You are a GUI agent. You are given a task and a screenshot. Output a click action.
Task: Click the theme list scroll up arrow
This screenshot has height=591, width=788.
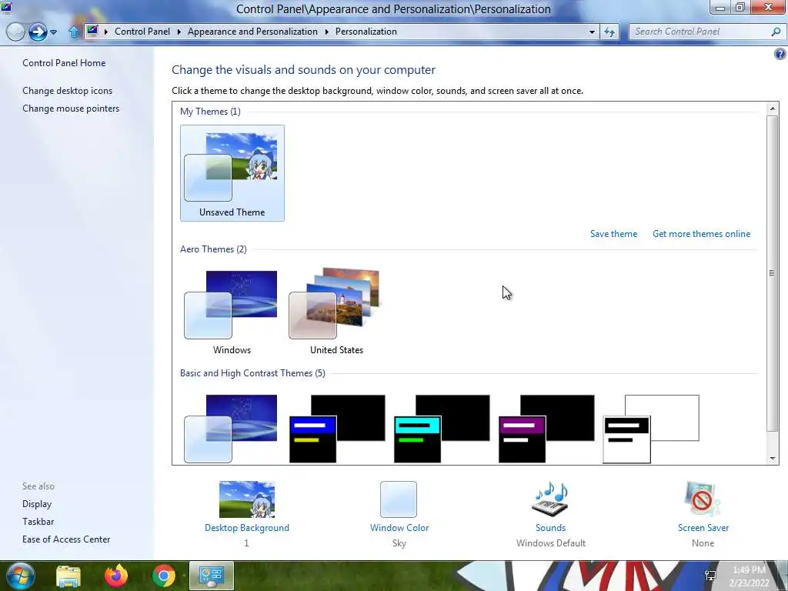[x=773, y=108]
